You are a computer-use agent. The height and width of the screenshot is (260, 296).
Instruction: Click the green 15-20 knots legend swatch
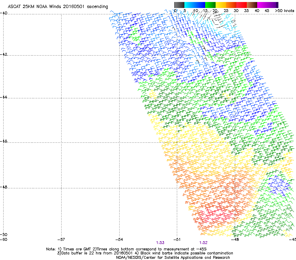pos(210,5)
